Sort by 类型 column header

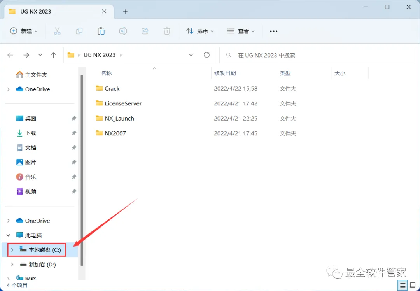[x=285, y=73]
